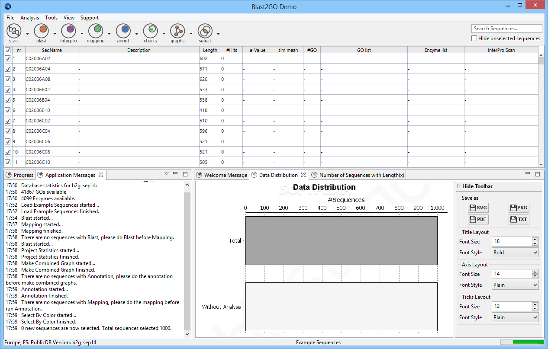The width and height of the screenshot is (548, 349).
Task: Save chart as PDF
Action: coord(478,219)
